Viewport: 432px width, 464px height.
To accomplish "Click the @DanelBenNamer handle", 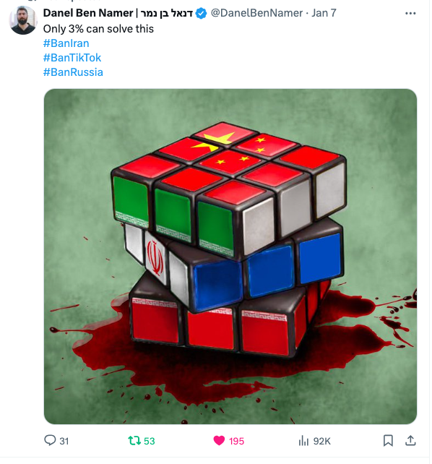I will (256, 13).
